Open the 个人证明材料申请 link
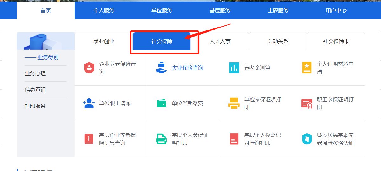Screen dimensions: 381x171 coord(335,68)
